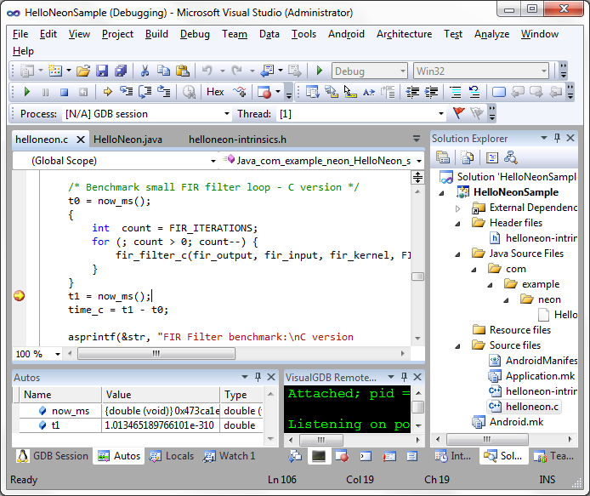Click the Save icon in the toolbar

(x=102, y=71)
